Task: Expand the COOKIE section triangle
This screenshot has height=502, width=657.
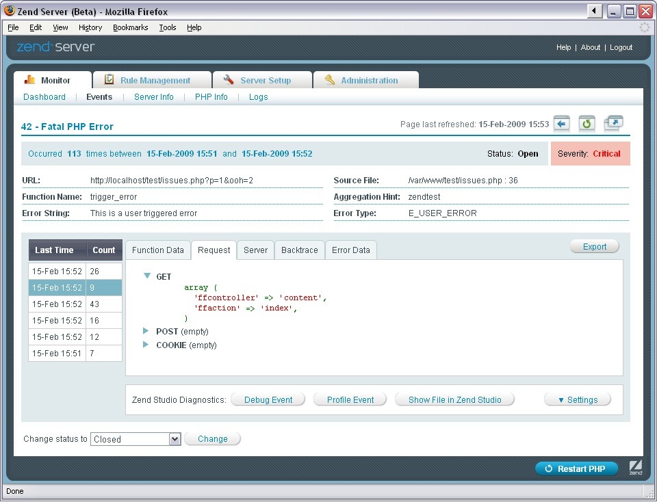Action: (146, 345)
